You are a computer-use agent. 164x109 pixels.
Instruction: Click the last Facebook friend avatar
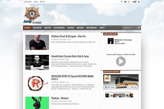(131, 95)
